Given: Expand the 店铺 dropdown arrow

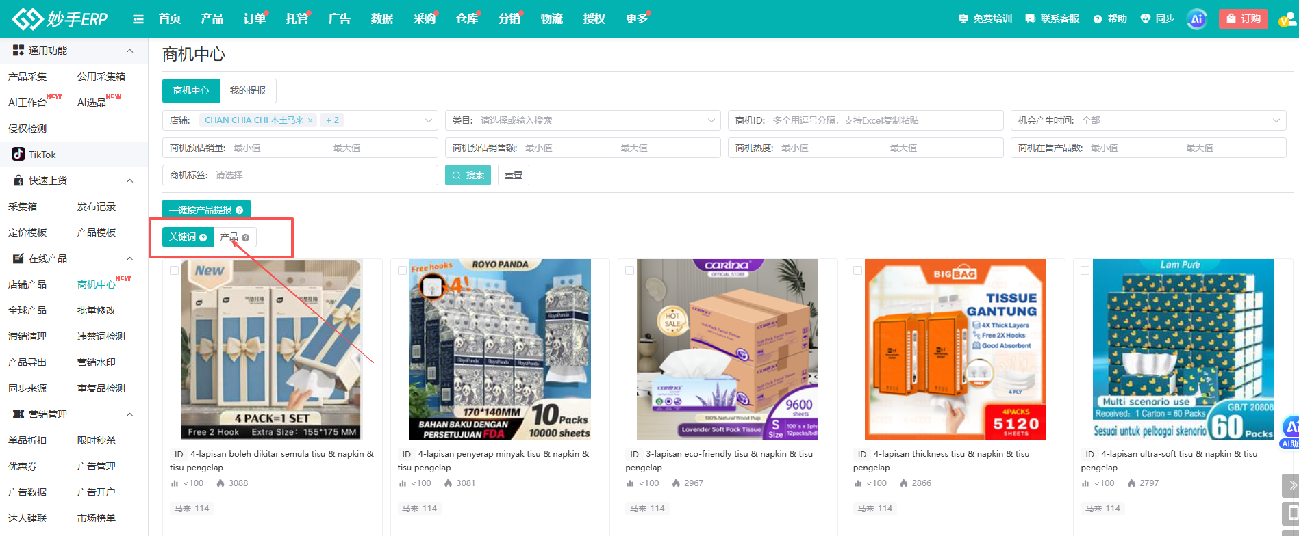Looking at the screenshot, I should coord(429,120).
